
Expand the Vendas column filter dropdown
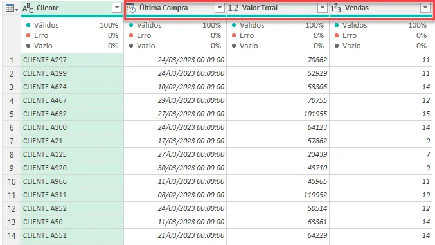click(x=425, y=8)
